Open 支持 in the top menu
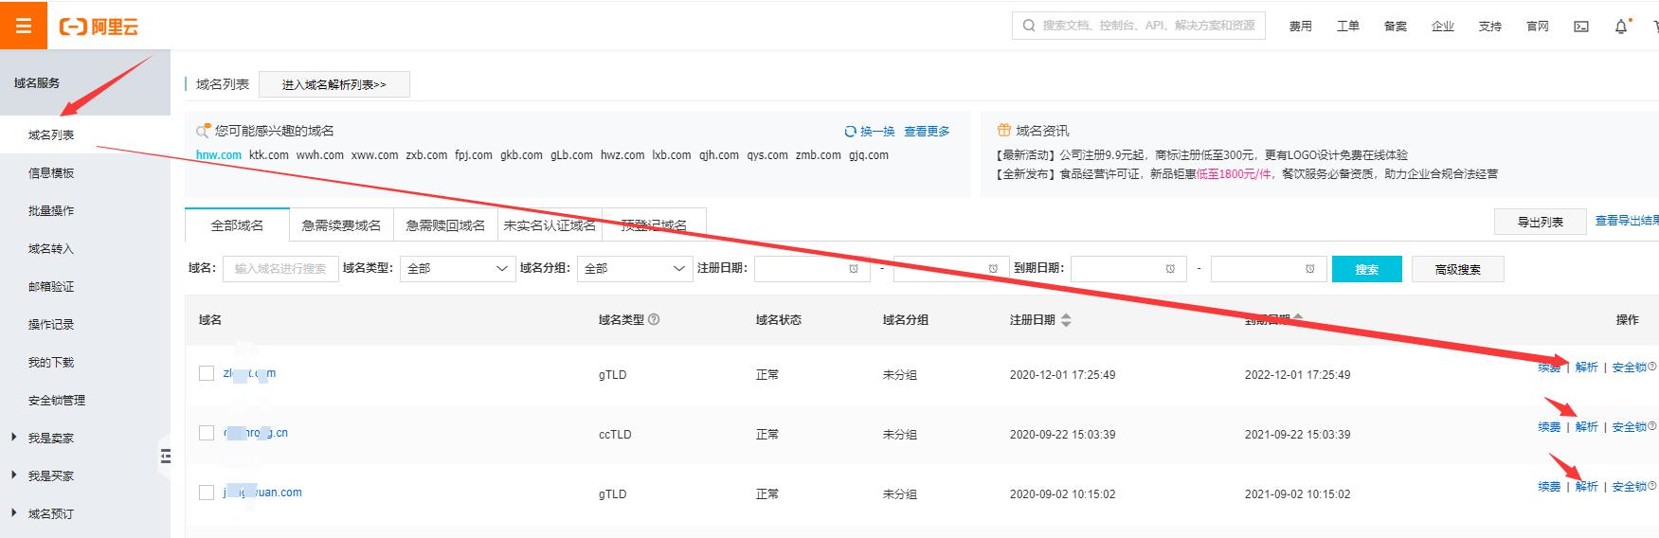Screen dimensions: 1659x538 [1489, 27]
